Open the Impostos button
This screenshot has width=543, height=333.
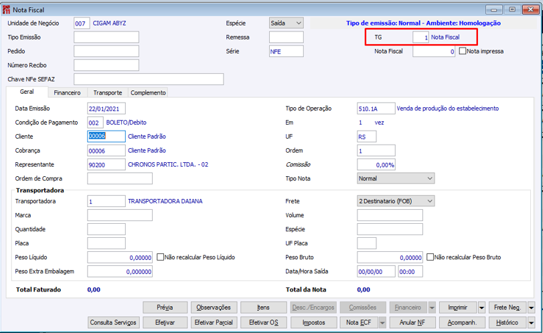pyautogui.click(x=314, y=322)
